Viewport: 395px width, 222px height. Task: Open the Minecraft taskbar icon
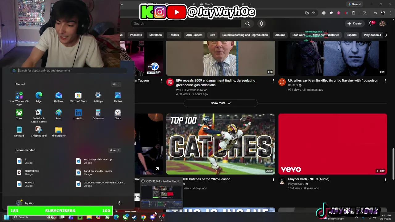point(80,217)
